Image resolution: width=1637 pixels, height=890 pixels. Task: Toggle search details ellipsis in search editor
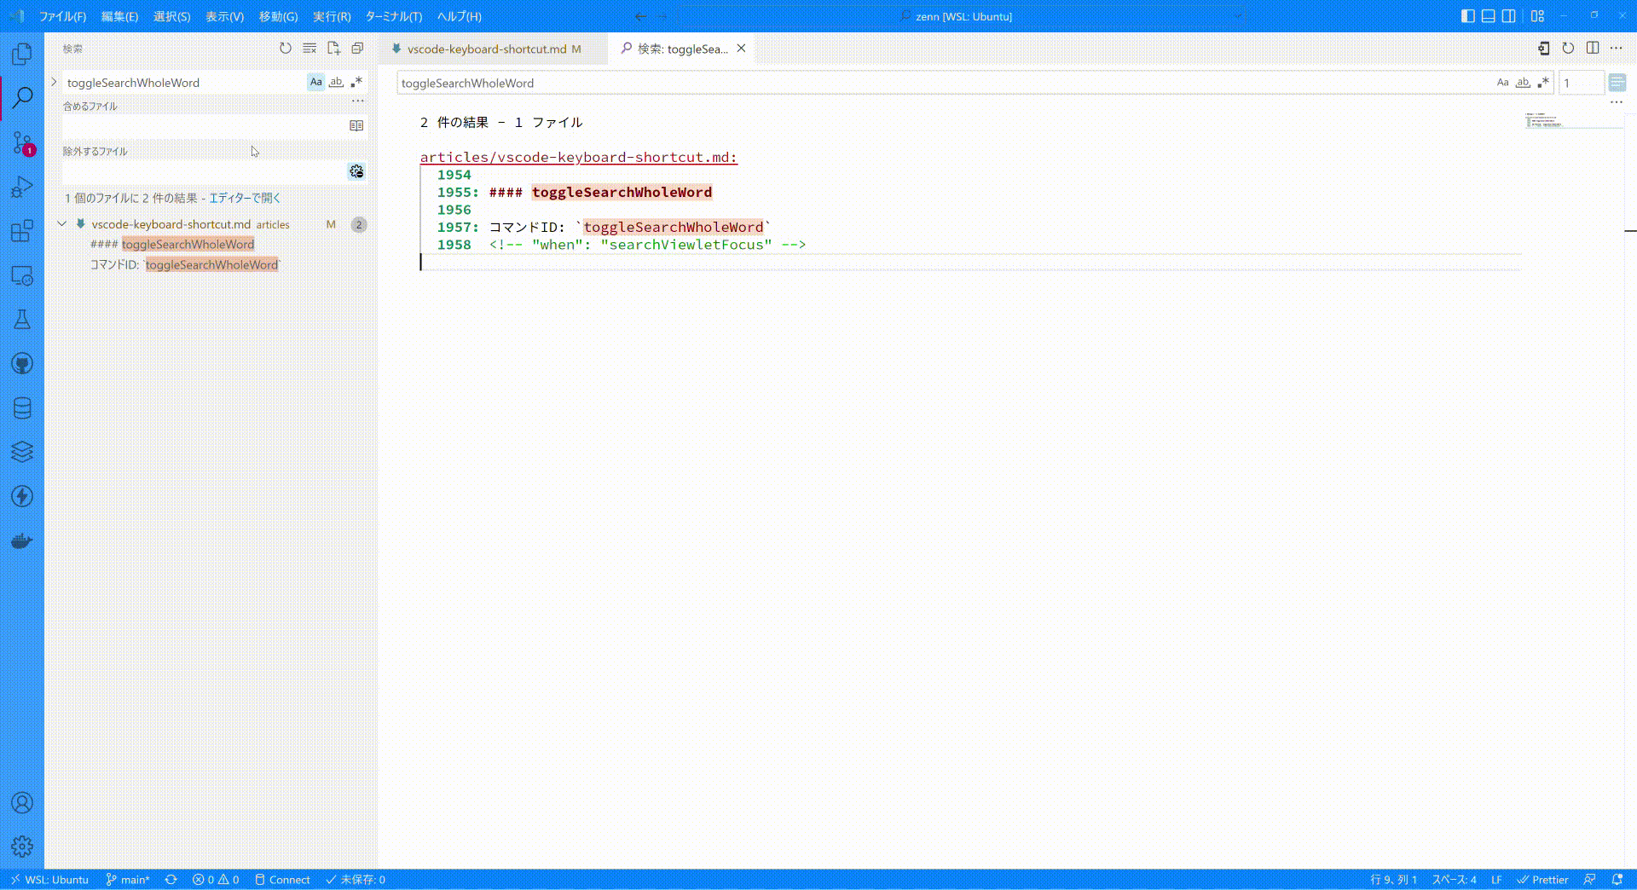[1617, 102]
